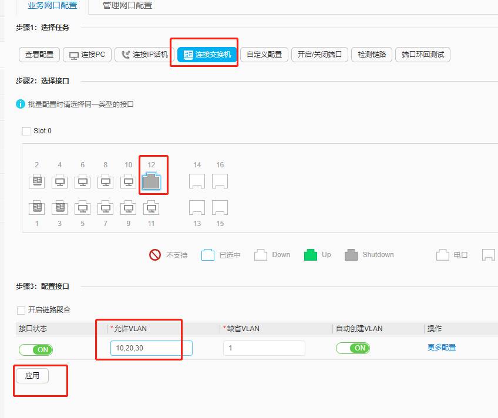The height and width of the screenshot is (418, 498).
Task: Click the 步骤1: 选择任务 heading
Action: pos(42,28)
